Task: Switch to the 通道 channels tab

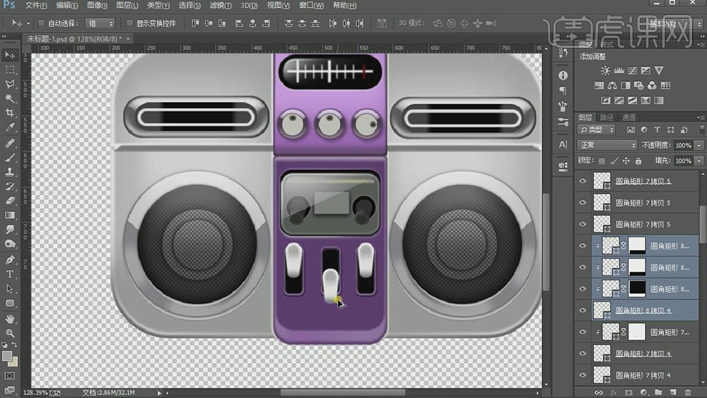Action: [x=628, y=117]
